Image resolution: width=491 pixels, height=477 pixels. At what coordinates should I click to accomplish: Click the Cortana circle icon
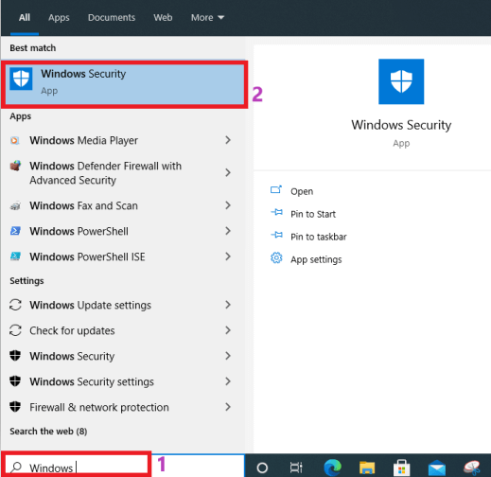[262, 468]
